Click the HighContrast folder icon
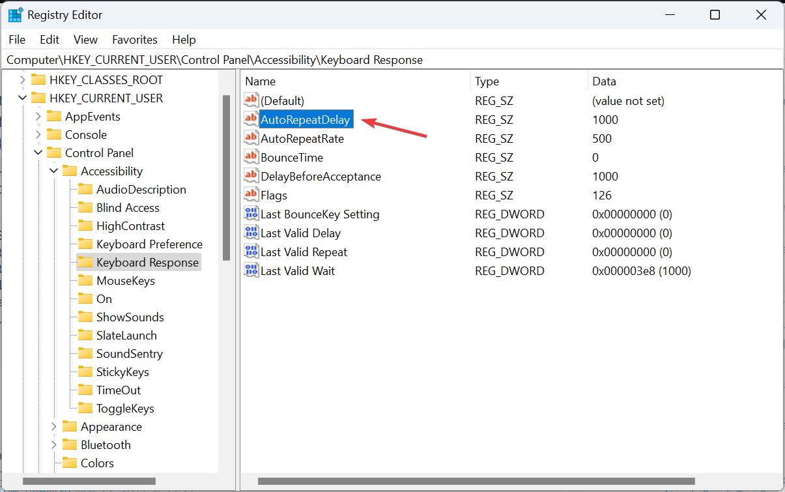 click(85, 226)
